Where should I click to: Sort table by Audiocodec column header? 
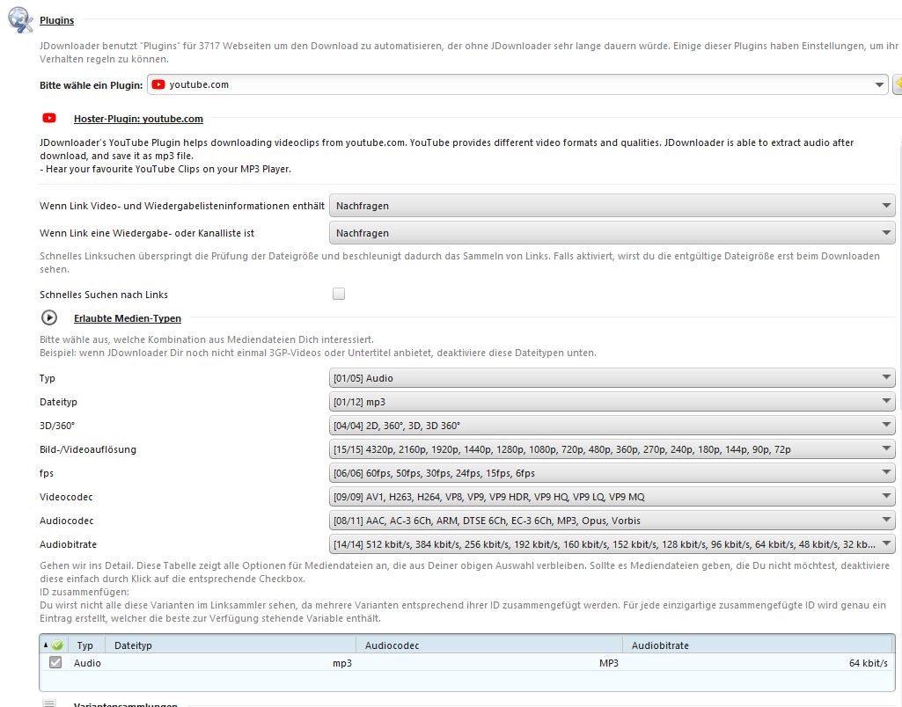pyautogui.click(x=489, y=645)
